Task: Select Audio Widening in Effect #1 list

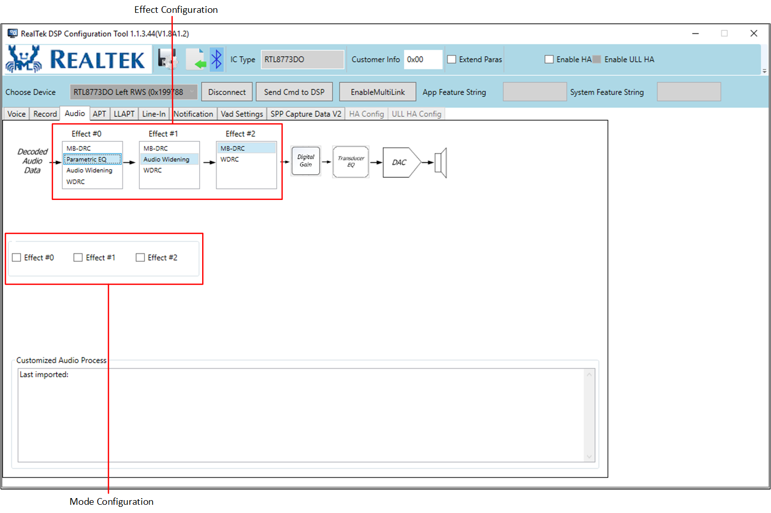Action: point(169,159)
